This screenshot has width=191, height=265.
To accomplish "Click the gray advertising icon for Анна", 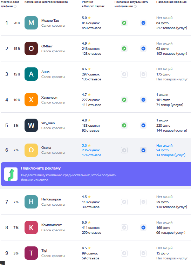I will (x=124, y=74).
